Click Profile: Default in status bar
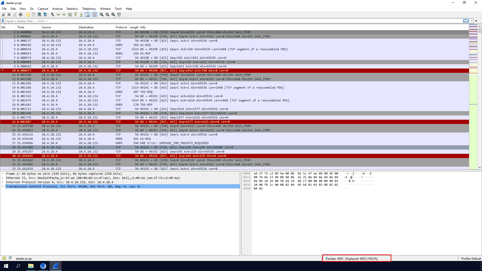 pyautogui.click(x=471, y=258)
